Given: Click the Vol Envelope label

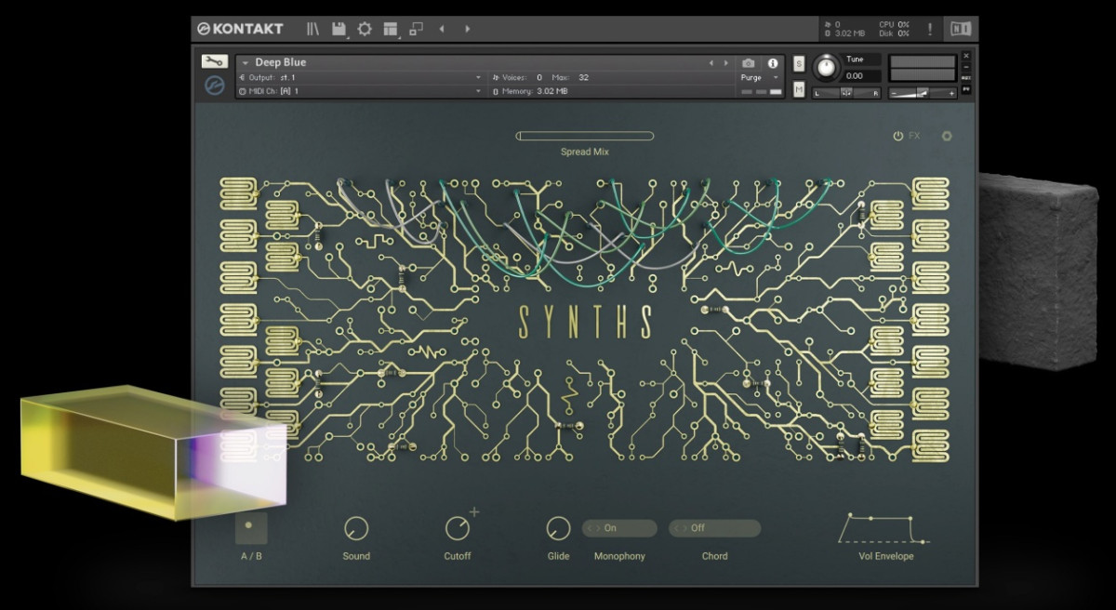Looking at the screenshot, I should pyautogui.click(x=886, y=556).
